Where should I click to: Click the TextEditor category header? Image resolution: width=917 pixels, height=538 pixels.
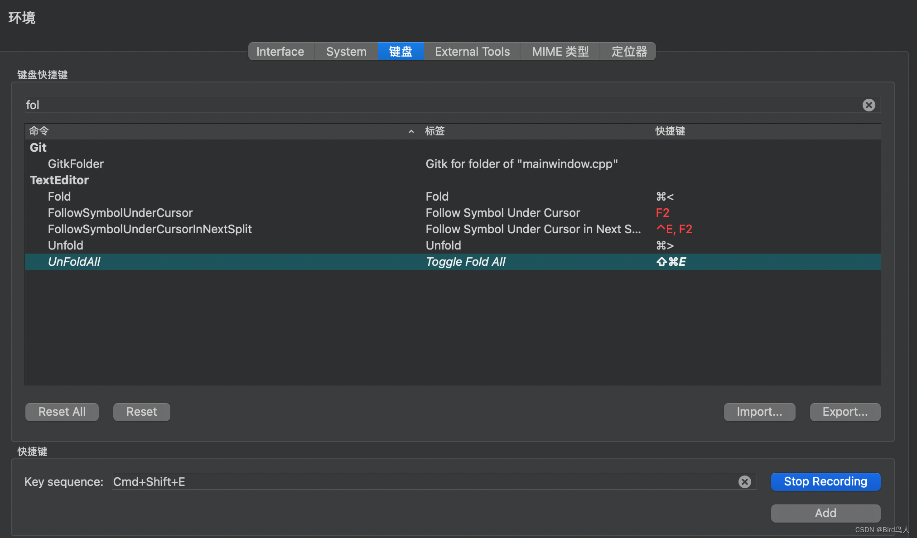click(59, 180)
